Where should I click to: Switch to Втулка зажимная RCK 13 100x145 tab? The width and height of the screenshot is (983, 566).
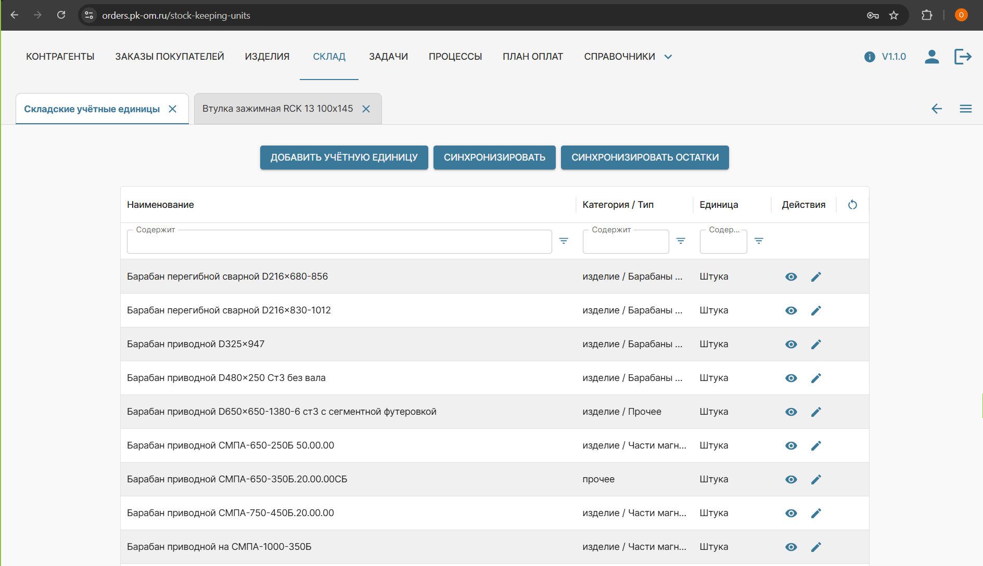277,109
